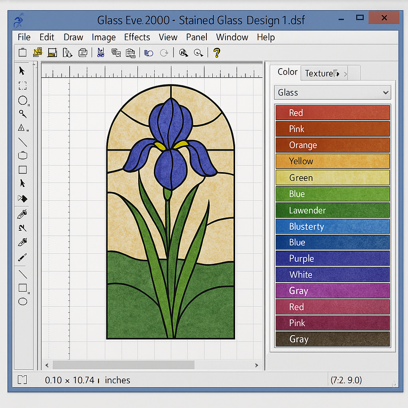Click the New blank document icon

click(x=23, y=53)
